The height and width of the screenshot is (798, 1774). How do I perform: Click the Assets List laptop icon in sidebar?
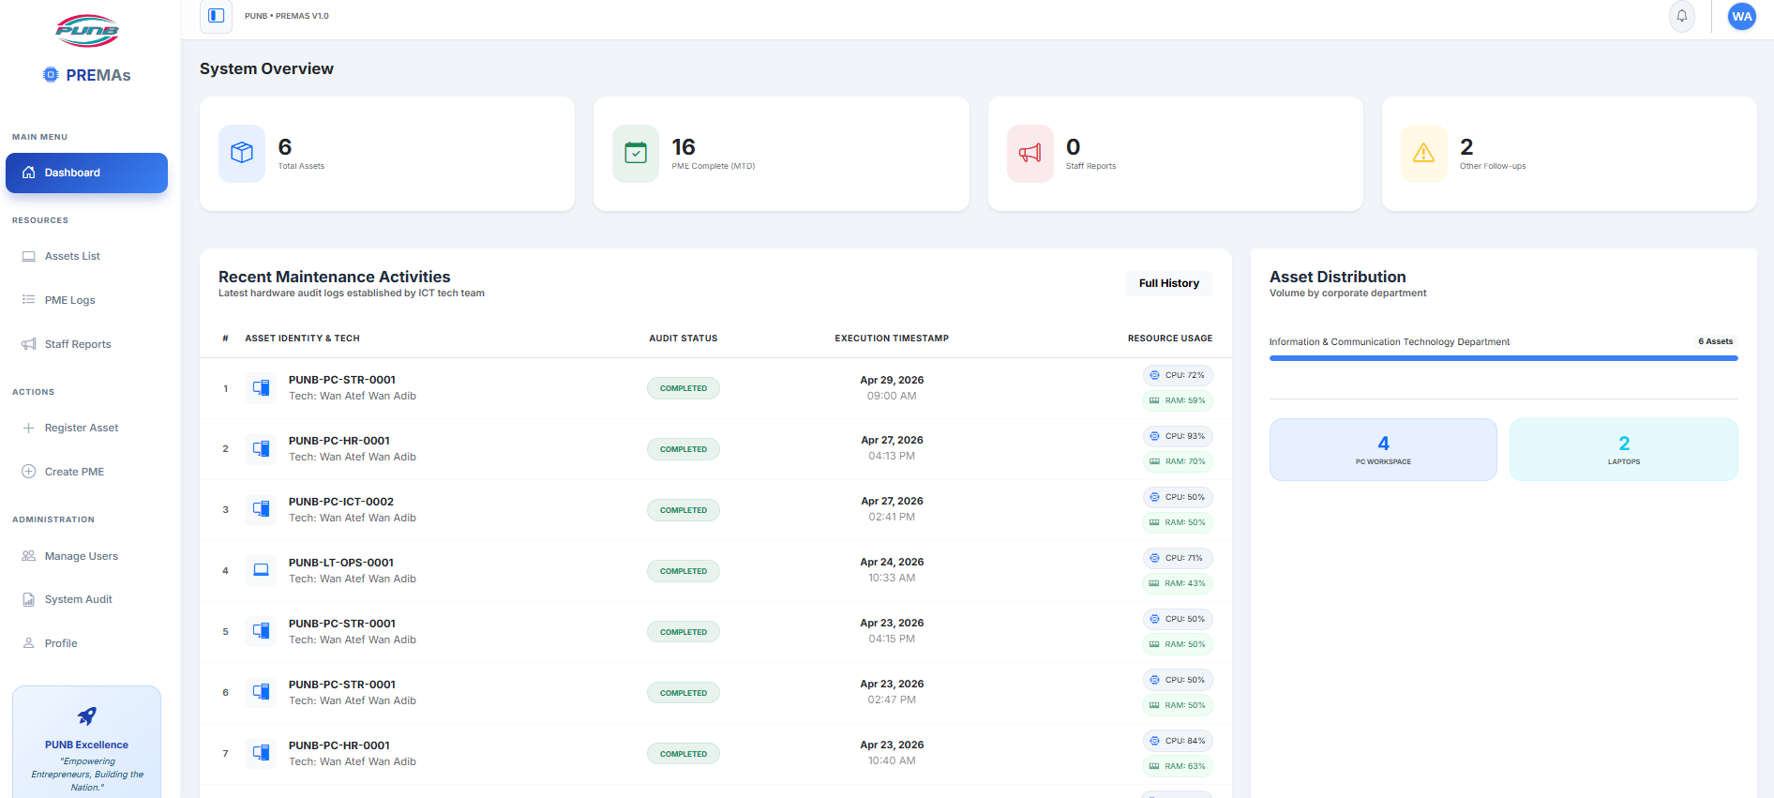click(x=29, y=256)
